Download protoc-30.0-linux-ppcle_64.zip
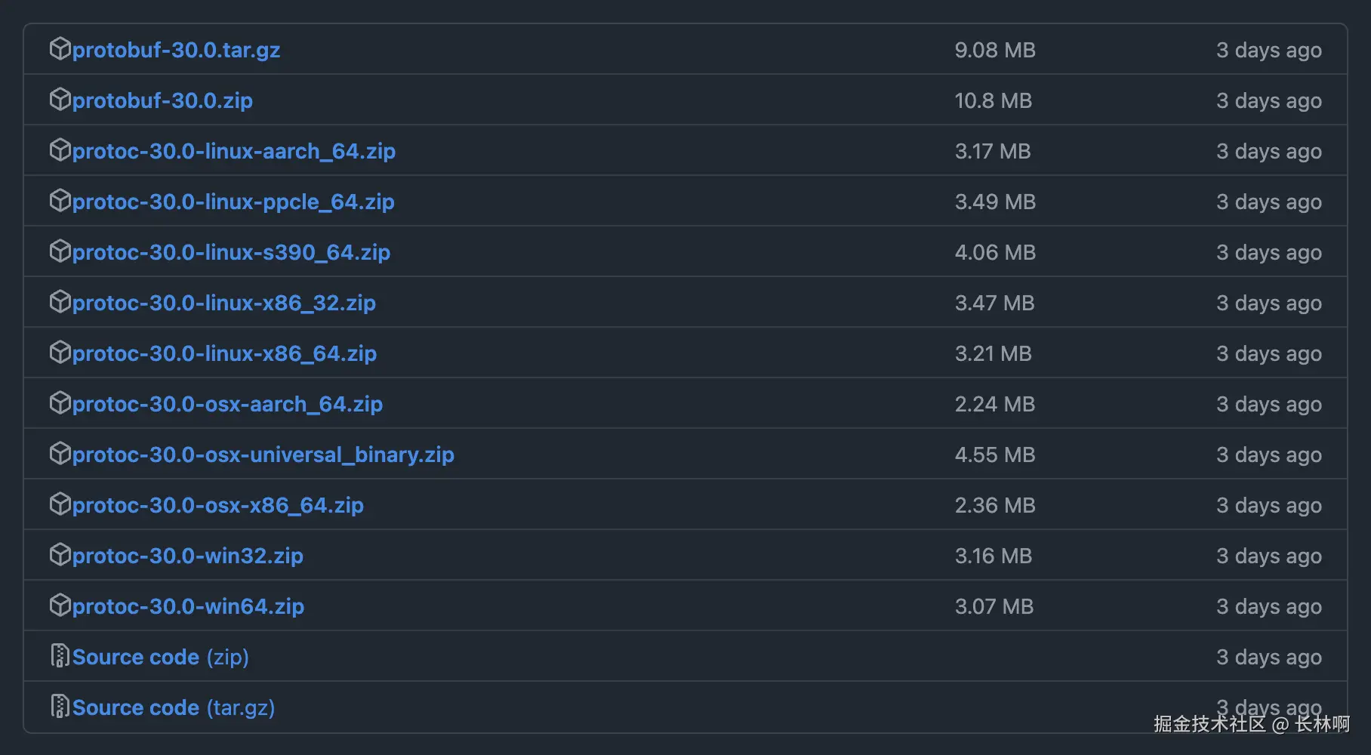This screenshot has height=755, width=1371. pyautogui.click(x=233, y=202)
